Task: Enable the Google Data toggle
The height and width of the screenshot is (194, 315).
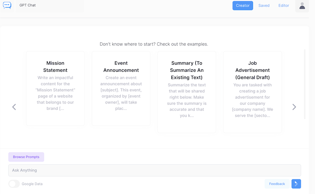Action: (x=14, y=184)
